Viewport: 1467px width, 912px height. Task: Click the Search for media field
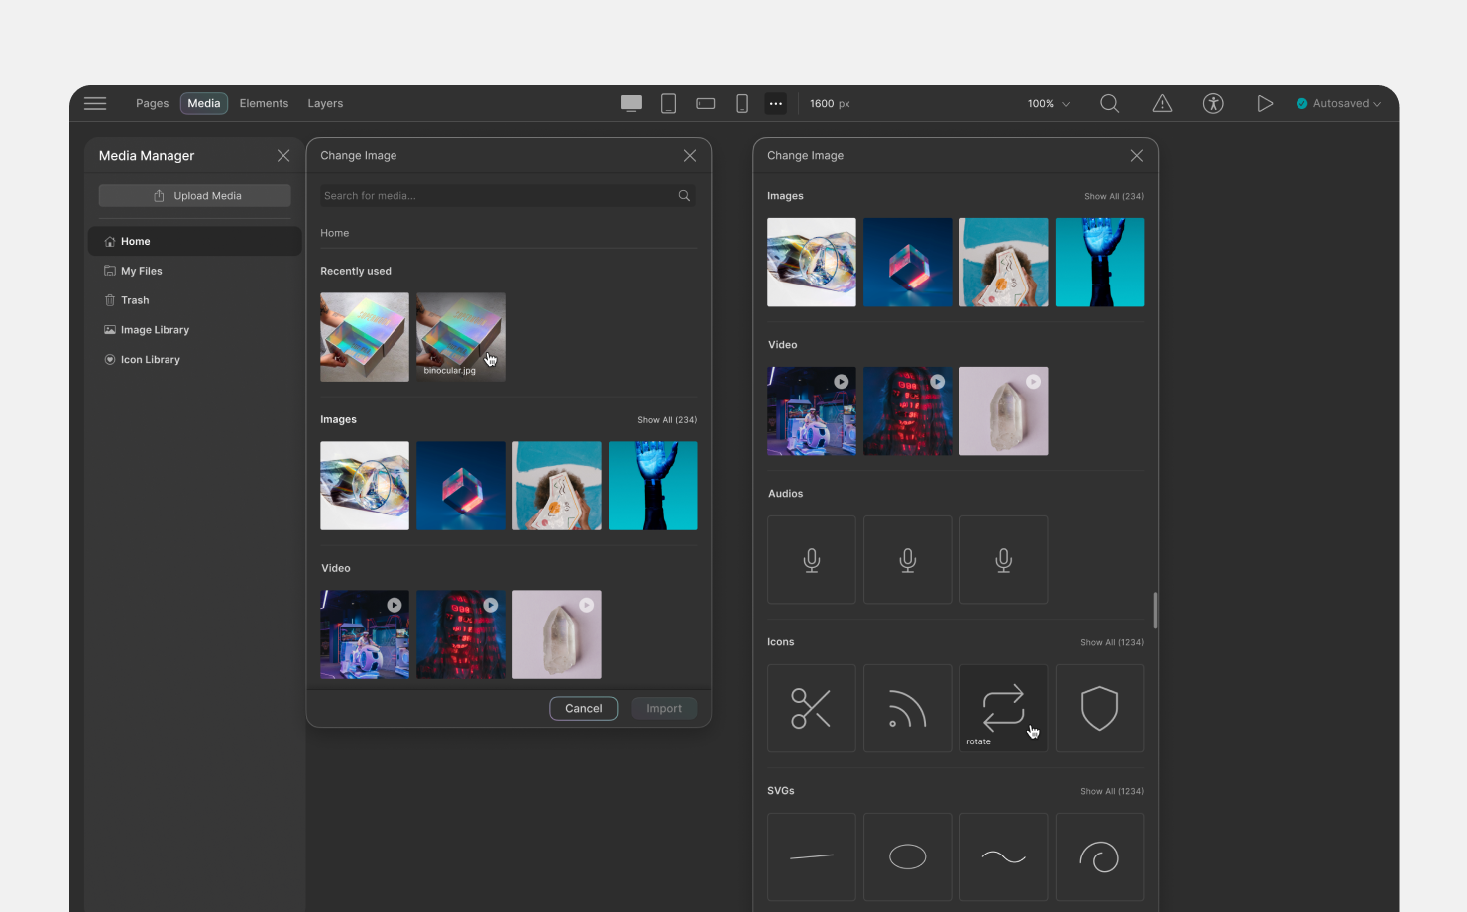tap(508, 196)
